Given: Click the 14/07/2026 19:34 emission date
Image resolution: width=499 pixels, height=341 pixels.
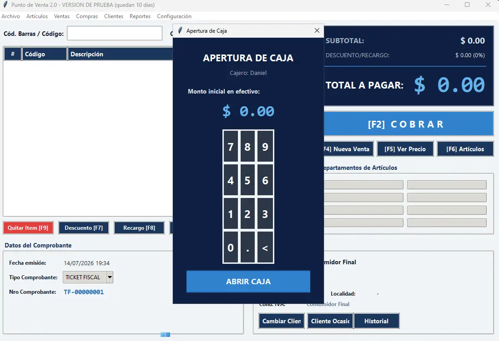Looking at the screenshot, I should click(86, 263).
